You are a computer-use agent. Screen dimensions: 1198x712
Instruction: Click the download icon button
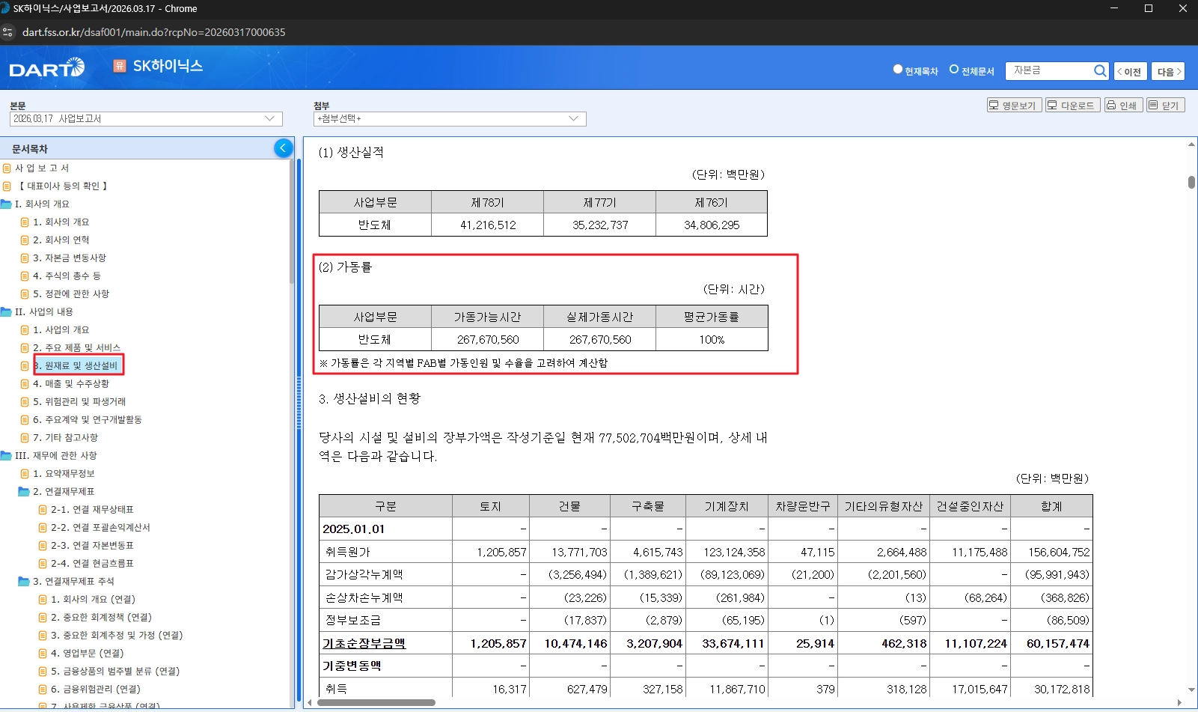[1072, 106]
